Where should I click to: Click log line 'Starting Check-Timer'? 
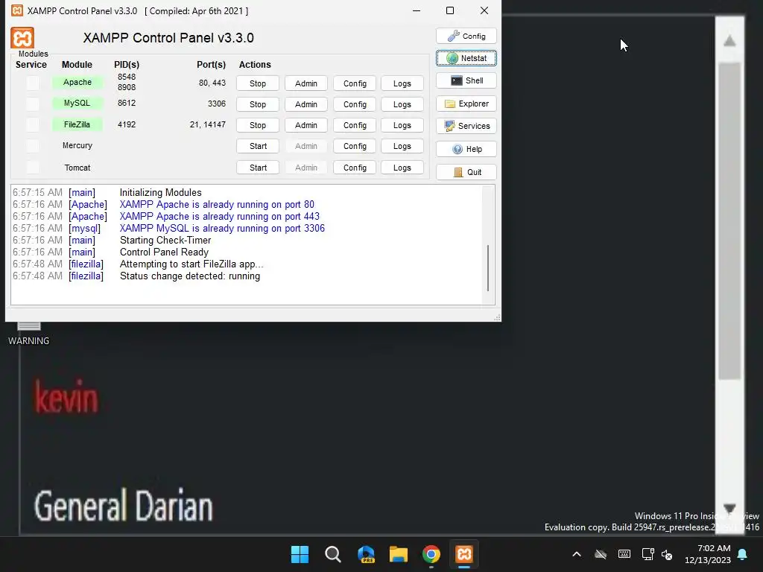(165, 241)
